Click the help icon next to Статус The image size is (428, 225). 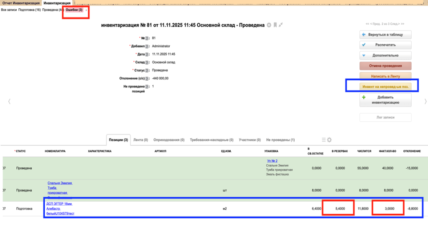pos(147,70)
